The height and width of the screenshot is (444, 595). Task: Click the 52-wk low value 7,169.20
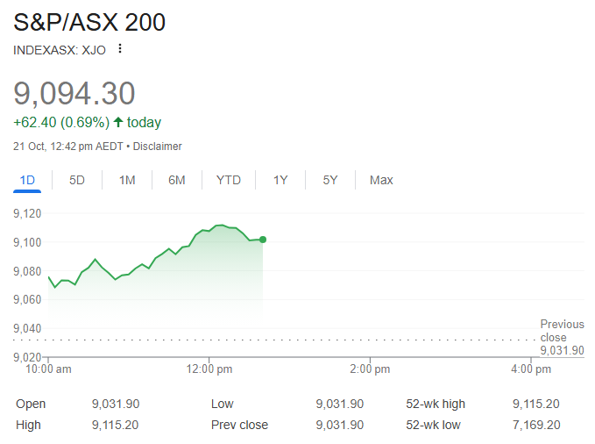click(535, 425)
